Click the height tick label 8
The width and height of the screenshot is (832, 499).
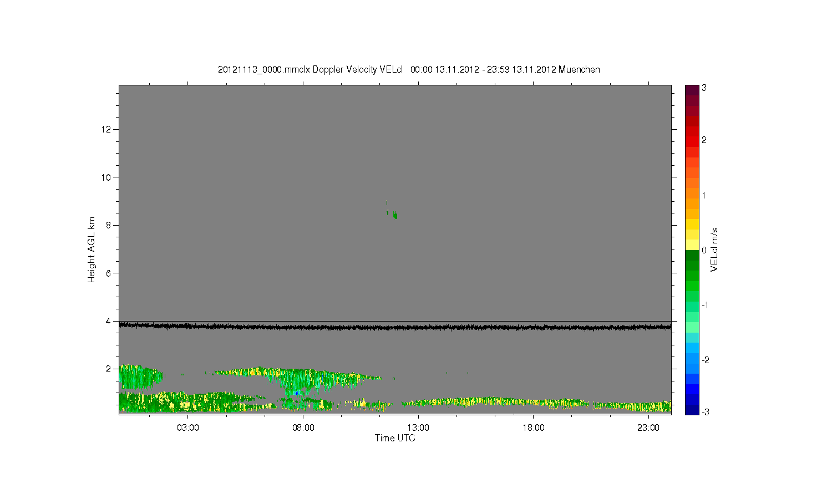pyautogui.click(x=109, y=225)
